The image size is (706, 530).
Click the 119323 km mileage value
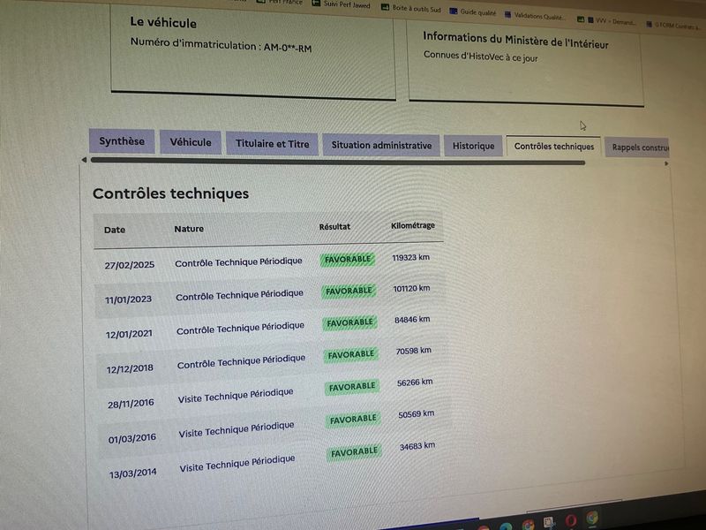click(x=410, y=257)
